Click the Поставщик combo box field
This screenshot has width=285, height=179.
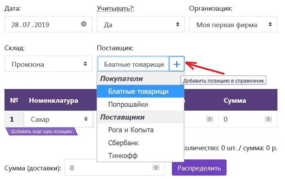tap(133, 64)
